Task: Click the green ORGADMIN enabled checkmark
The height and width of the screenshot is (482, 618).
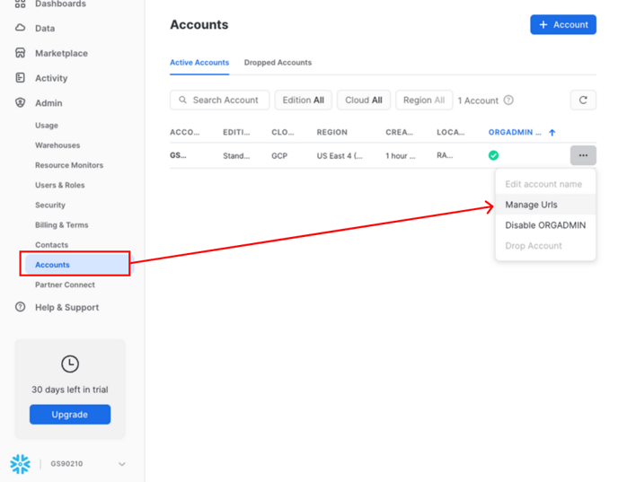Action: click(x=493, y=155)
